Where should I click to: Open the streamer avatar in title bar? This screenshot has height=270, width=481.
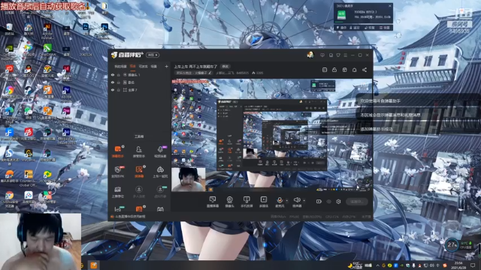[x=310, y=55]
